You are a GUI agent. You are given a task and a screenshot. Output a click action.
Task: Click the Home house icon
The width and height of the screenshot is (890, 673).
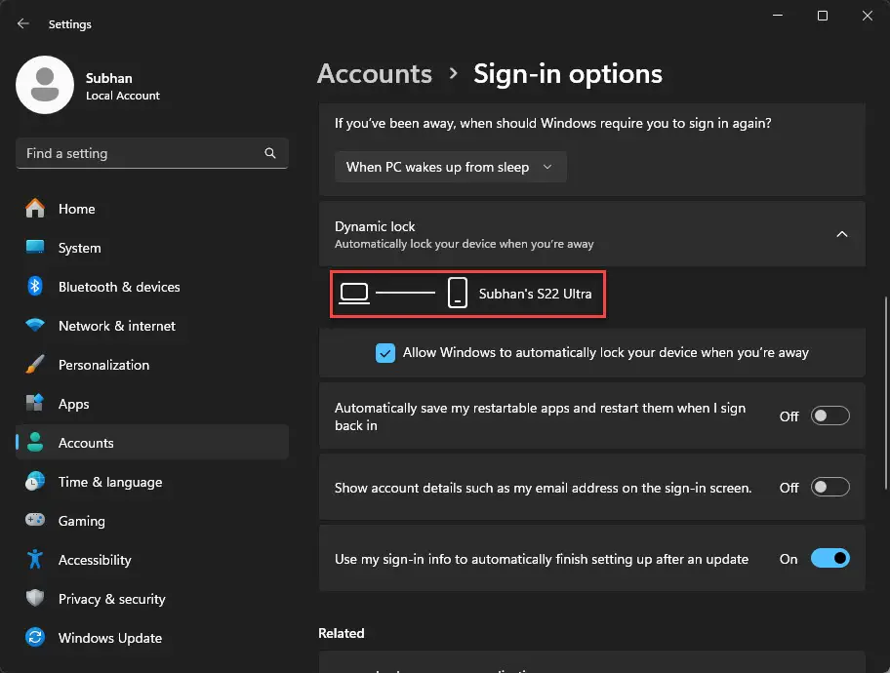coord(35,209)
